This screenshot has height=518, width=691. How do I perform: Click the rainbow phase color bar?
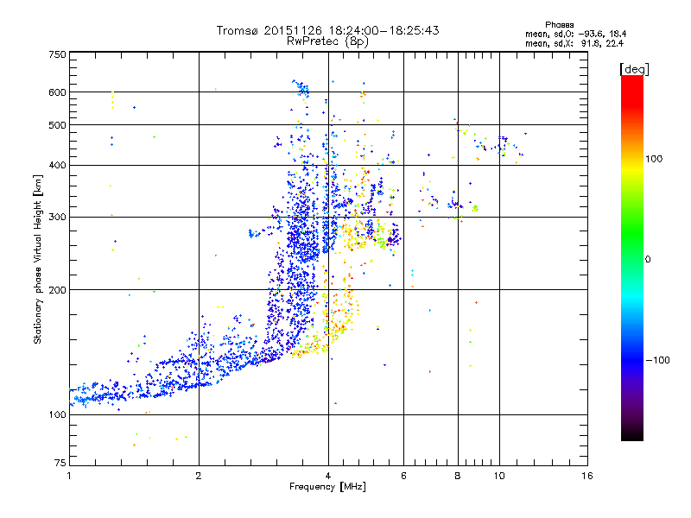click(632, 257)
